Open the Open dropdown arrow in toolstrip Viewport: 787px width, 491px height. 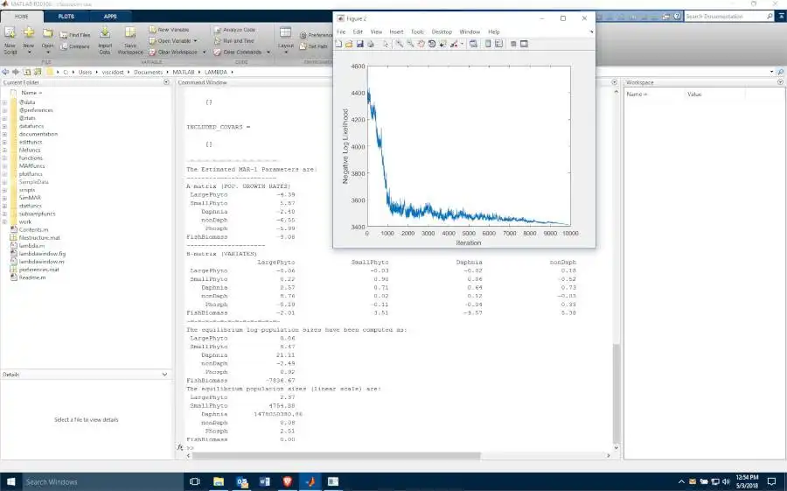(48, 53)
